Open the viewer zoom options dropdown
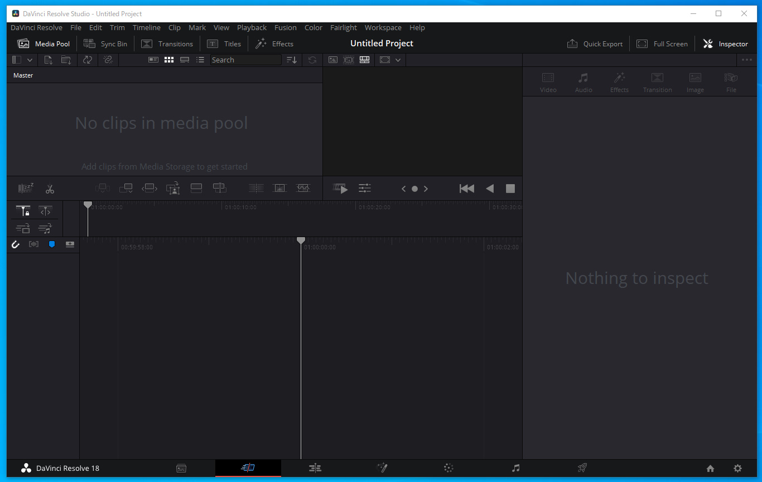762x482 pixels. (397, 60)
